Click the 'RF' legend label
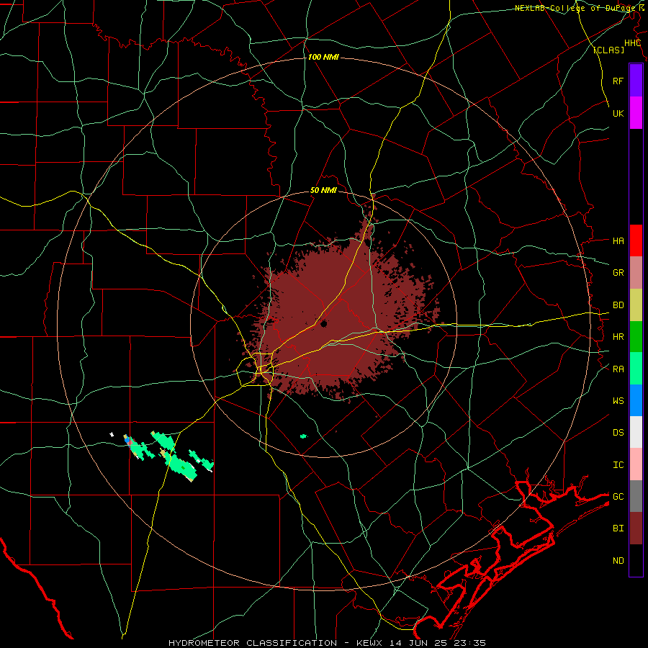Screen dimensions: 648x648 [x=618, y=81]
